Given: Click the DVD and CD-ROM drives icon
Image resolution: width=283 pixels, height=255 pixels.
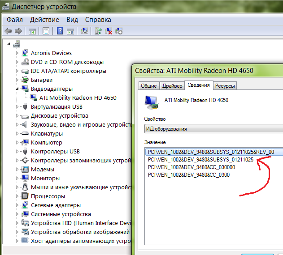Looking at the screenshot, I should coord(25,62).
